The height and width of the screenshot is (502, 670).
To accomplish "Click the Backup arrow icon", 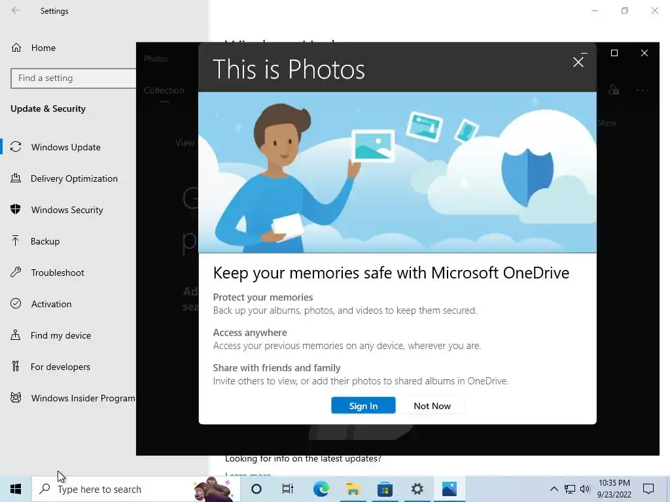I will (x=16, y=241).
